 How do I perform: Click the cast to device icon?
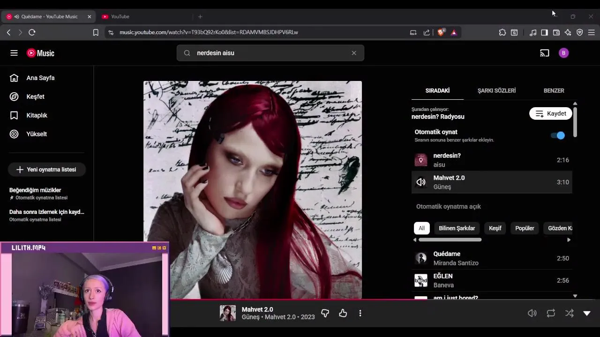coord(544,53)
